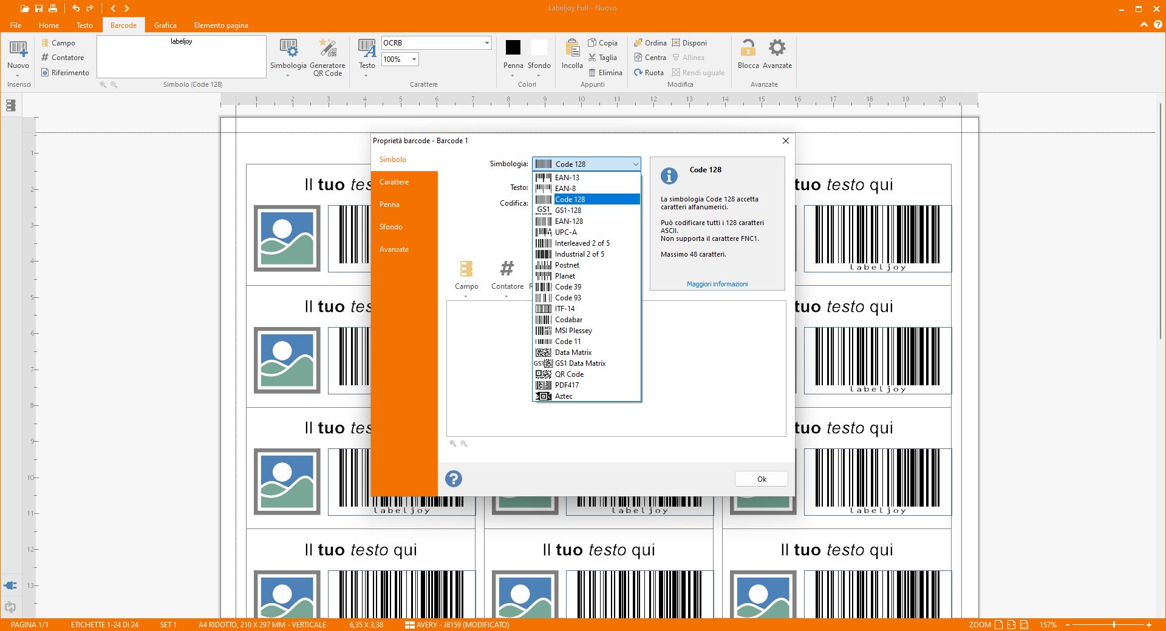Launch the Generatore QR Code tool
The width and height of the screenshot is (1166, 631).
(327, 58)
